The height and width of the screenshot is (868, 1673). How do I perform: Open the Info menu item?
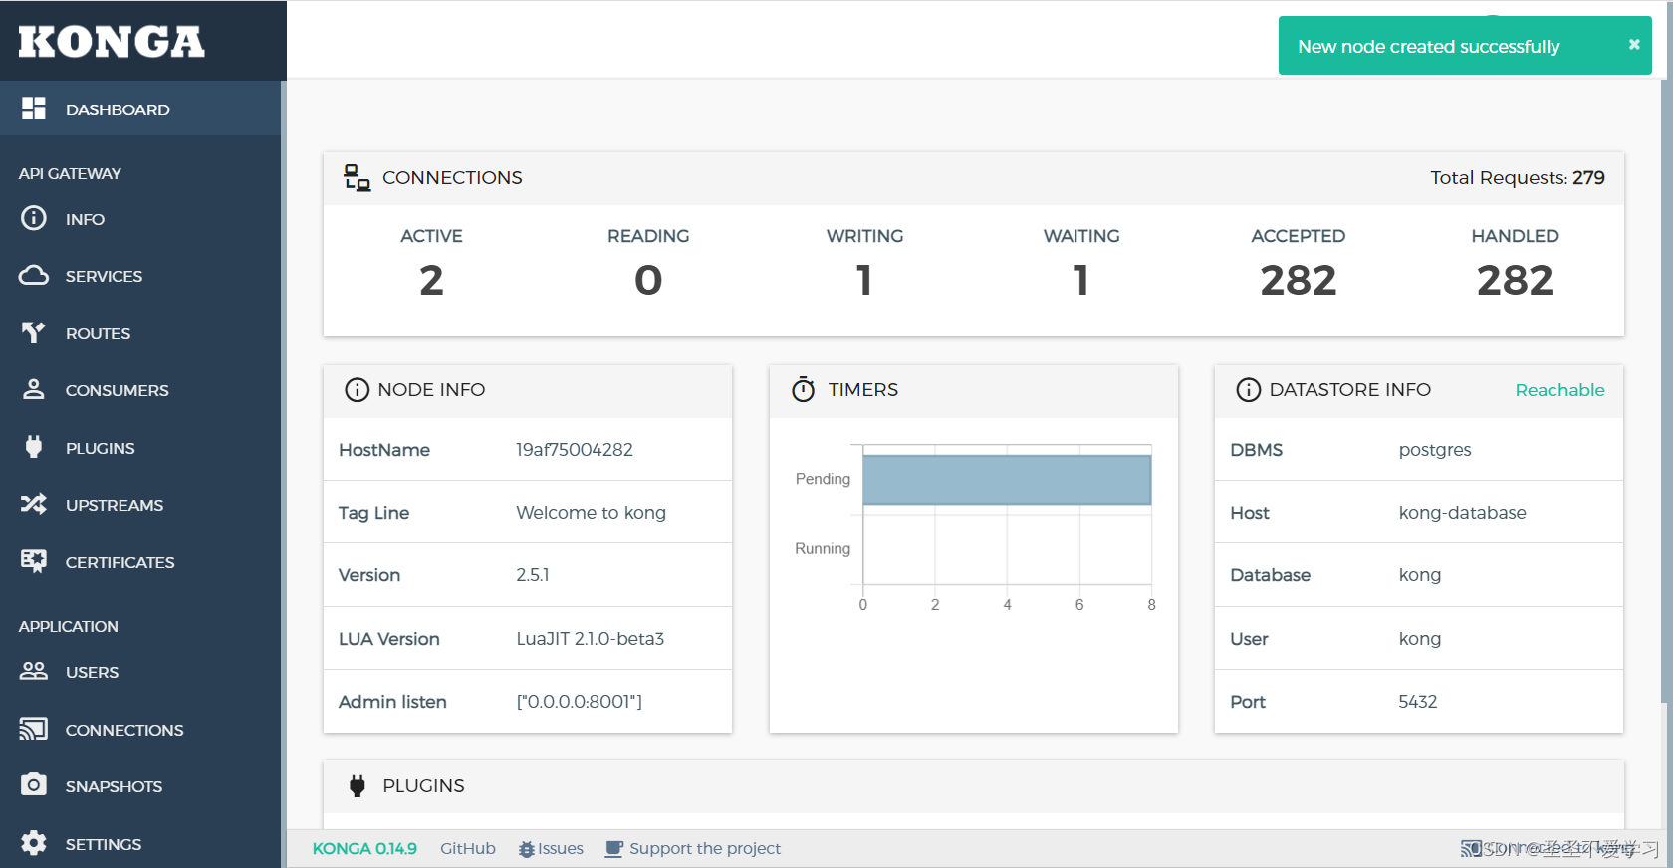(x=140, y=218)
